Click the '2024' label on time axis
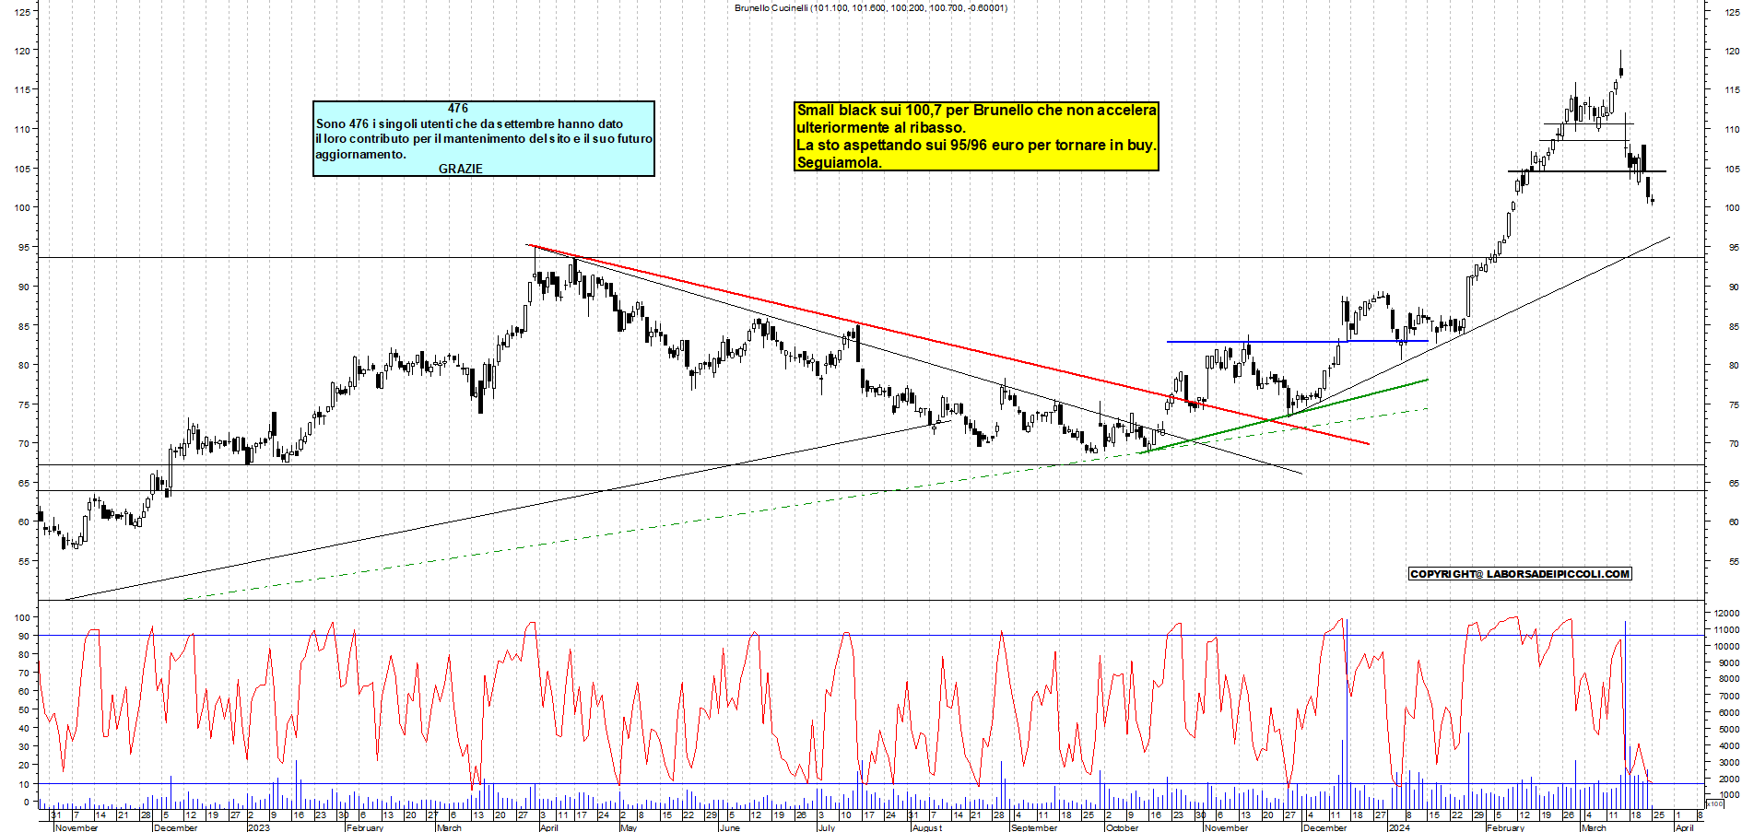The height and width of the screenshot is (832, 1742). (x=1398, y=827)
